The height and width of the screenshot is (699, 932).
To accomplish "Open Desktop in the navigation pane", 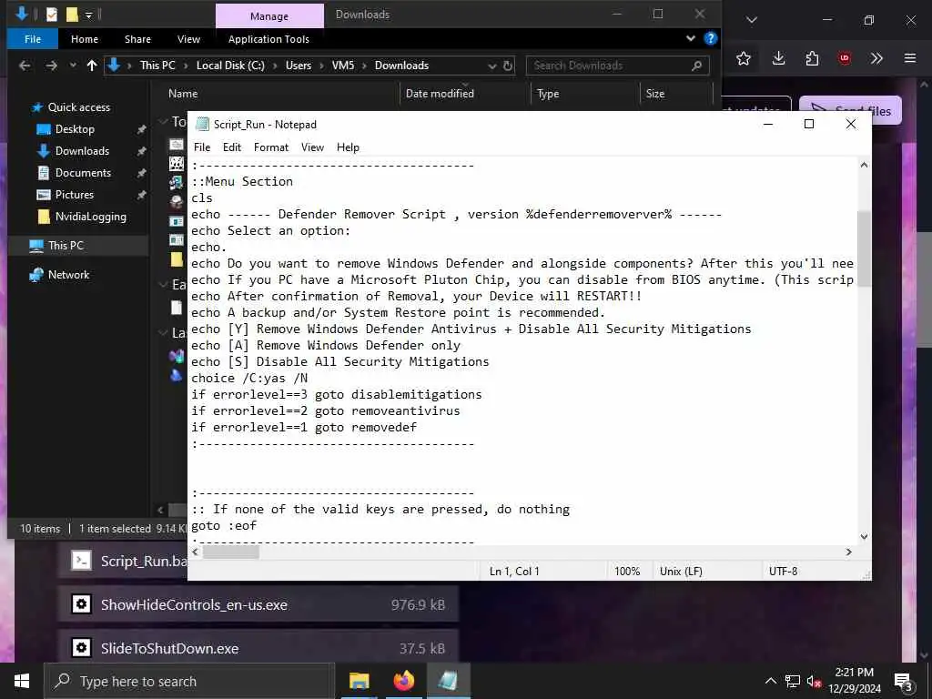I will [75, 129].
